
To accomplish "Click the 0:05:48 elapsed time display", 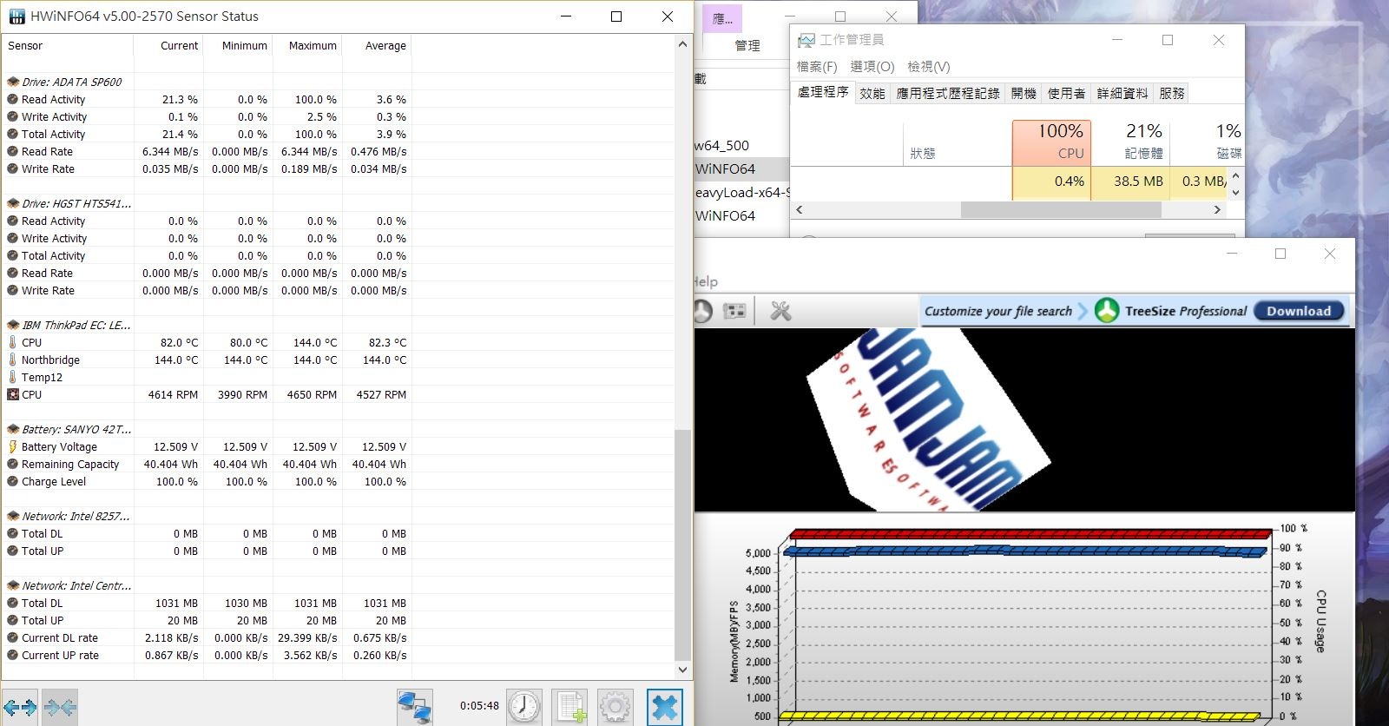I will pyautogui.click(x=479, y=706).
